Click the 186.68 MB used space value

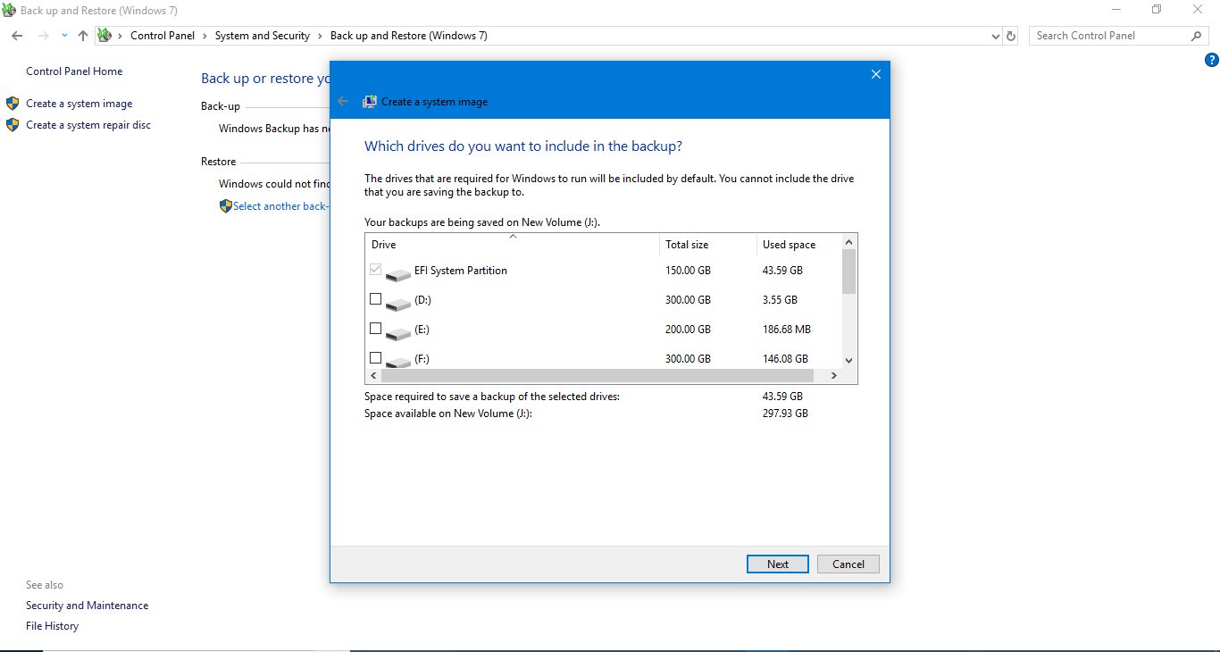point(787,330)
